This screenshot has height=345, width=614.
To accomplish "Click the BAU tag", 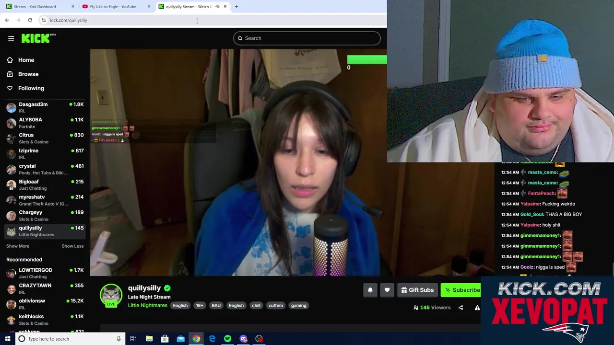I will point(216,305).
